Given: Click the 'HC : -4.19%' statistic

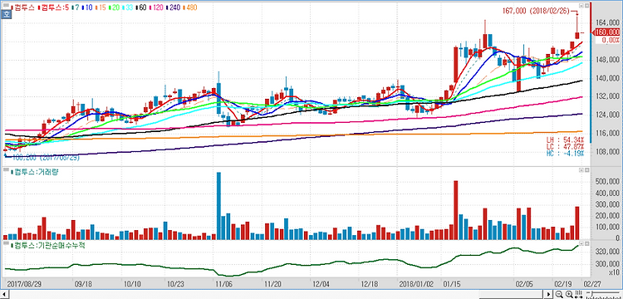Looking at the screenshot, I should coord(565,153).
